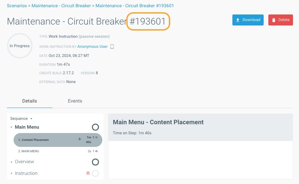This screenshot has width=299, height=184.
Task: Open the Anonymous User profile link
Action: pos(92,46)
